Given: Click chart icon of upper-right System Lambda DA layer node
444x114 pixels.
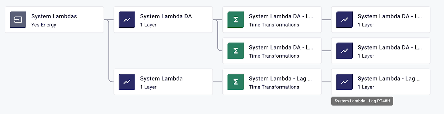Looking at the screenshot, I should point(344,20).
